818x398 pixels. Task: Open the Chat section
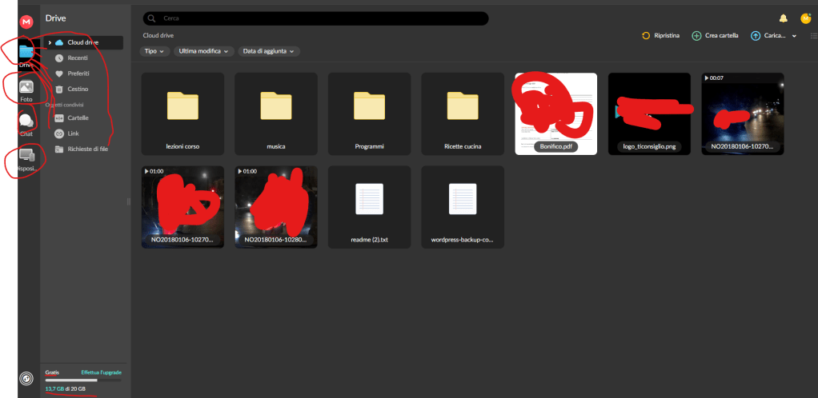pyautogui.click(x=26, y=121)
